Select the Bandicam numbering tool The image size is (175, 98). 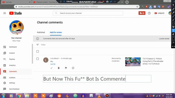(173, 27)
